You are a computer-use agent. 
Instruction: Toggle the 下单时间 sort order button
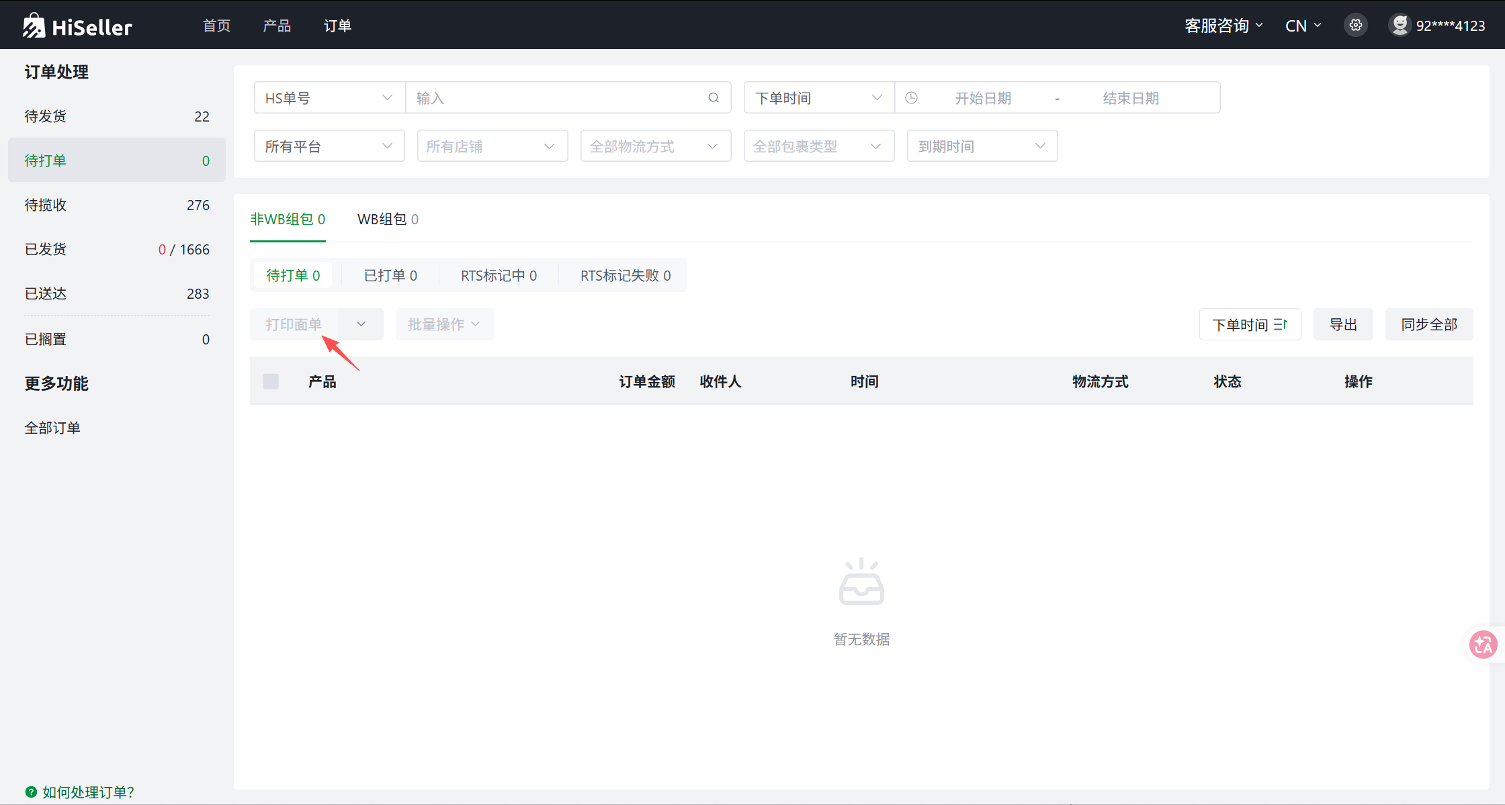[1250, 325]
